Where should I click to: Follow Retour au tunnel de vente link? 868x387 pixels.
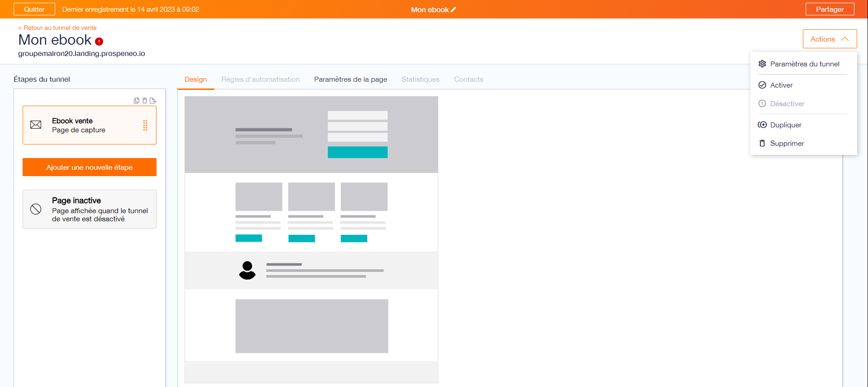pos(57,28)
